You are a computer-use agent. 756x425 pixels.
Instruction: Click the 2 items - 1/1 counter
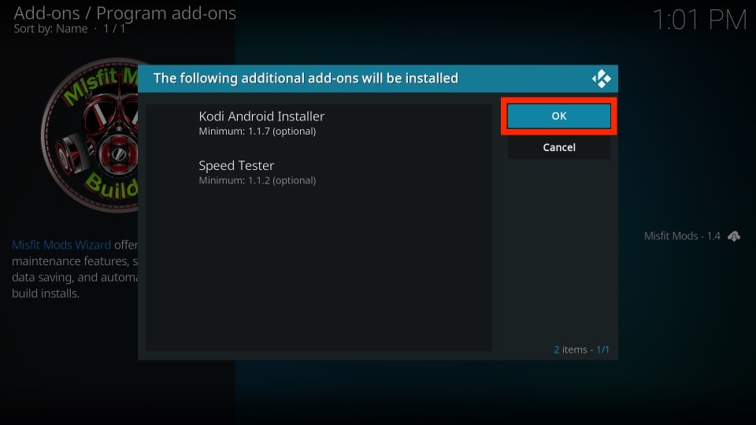pyautogui.click(x=581, y=349)
